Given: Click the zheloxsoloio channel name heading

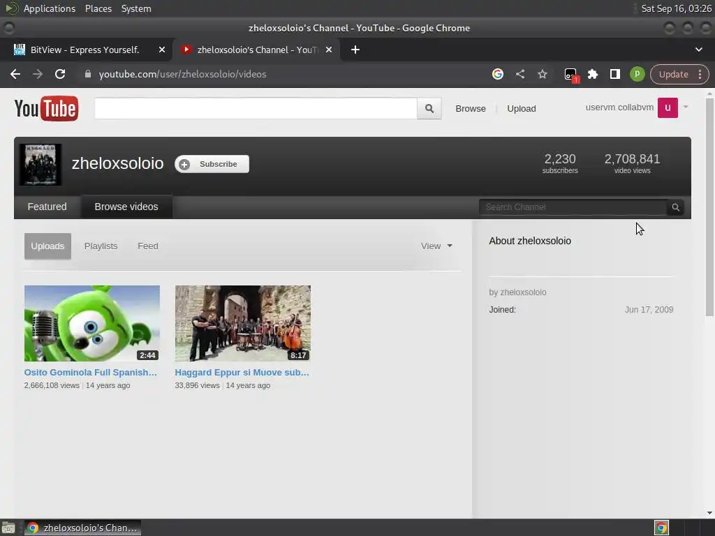Looking at the screenshot, I should pyautogui.click(x=117, y=163).
